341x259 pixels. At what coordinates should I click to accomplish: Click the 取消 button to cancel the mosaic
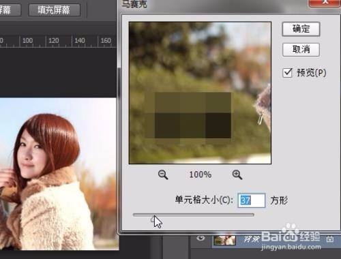pos(301,50)
